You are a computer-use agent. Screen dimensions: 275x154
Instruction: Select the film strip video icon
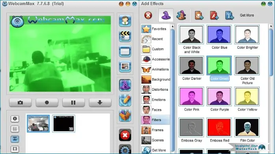coord(15,149)
